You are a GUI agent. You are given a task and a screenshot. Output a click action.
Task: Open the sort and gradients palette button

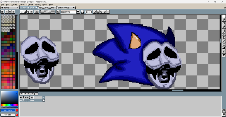pyautogui.click(x=7, y=12)
